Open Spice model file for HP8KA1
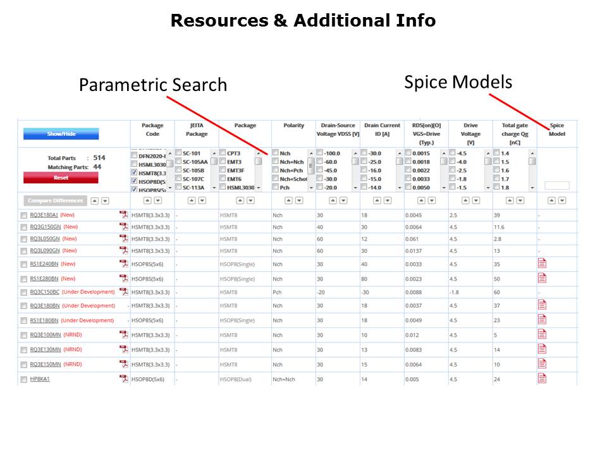The width and height of the screenshot is (607, 455). pyautogui.click(x=542, y=379)
